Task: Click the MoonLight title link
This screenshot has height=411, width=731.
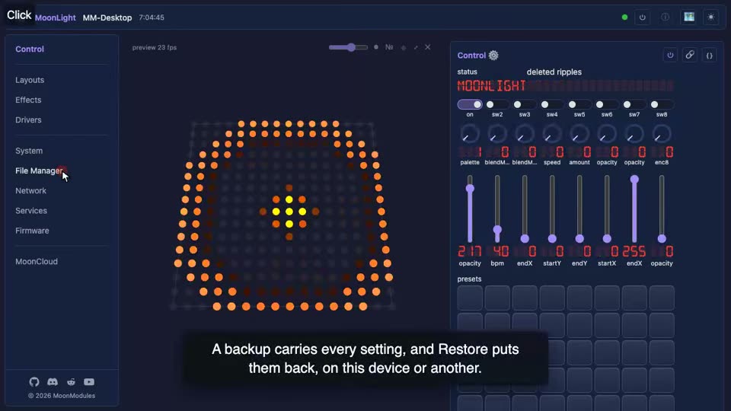Action: click(55, 18)
